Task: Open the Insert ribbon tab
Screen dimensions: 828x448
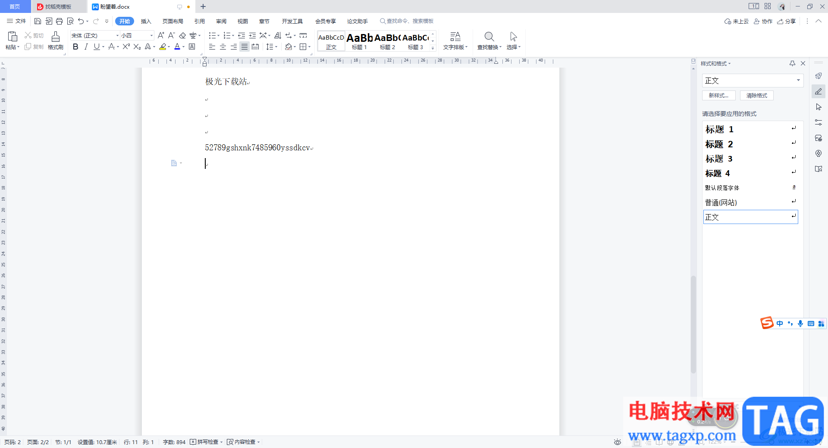Action: tap(146, 21)
